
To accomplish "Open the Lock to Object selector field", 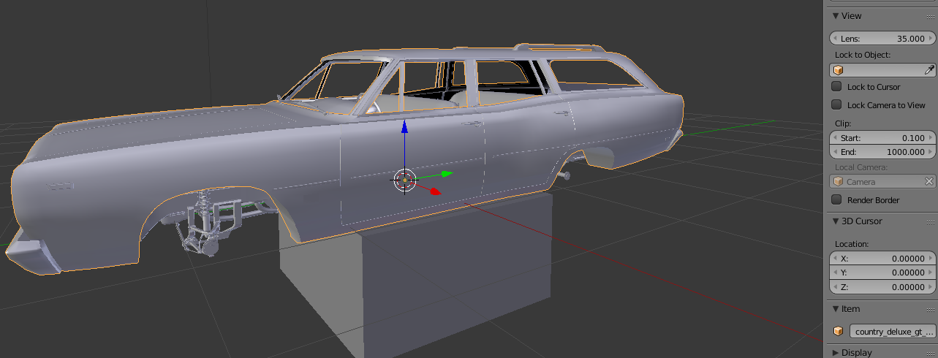I will 883,70.
